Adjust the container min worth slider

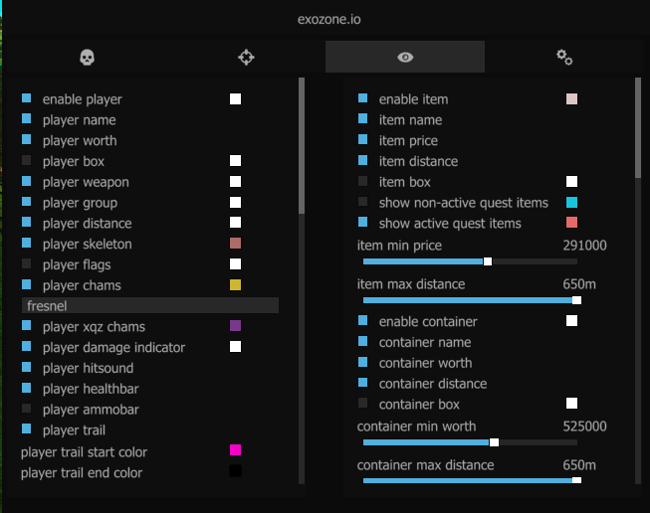click(494, 442)
